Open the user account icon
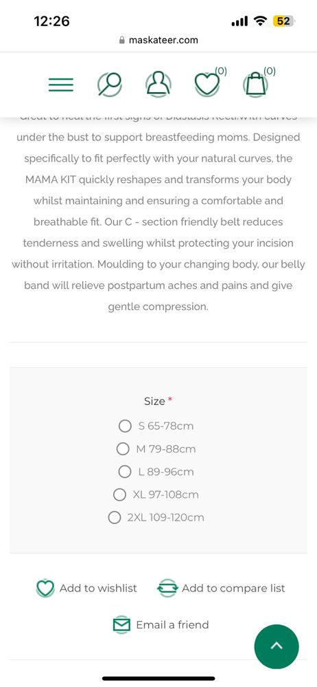Viewport: 317px width, 687px height. 158,84
